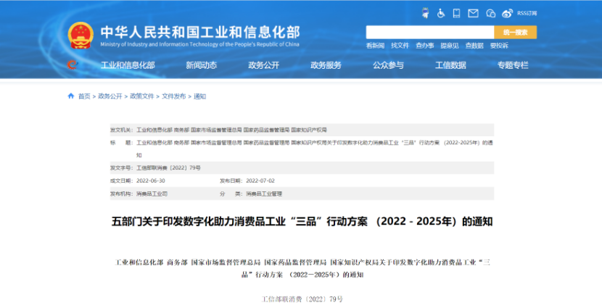Open 政务公开 navigation menu

click(x=264, y=65)
